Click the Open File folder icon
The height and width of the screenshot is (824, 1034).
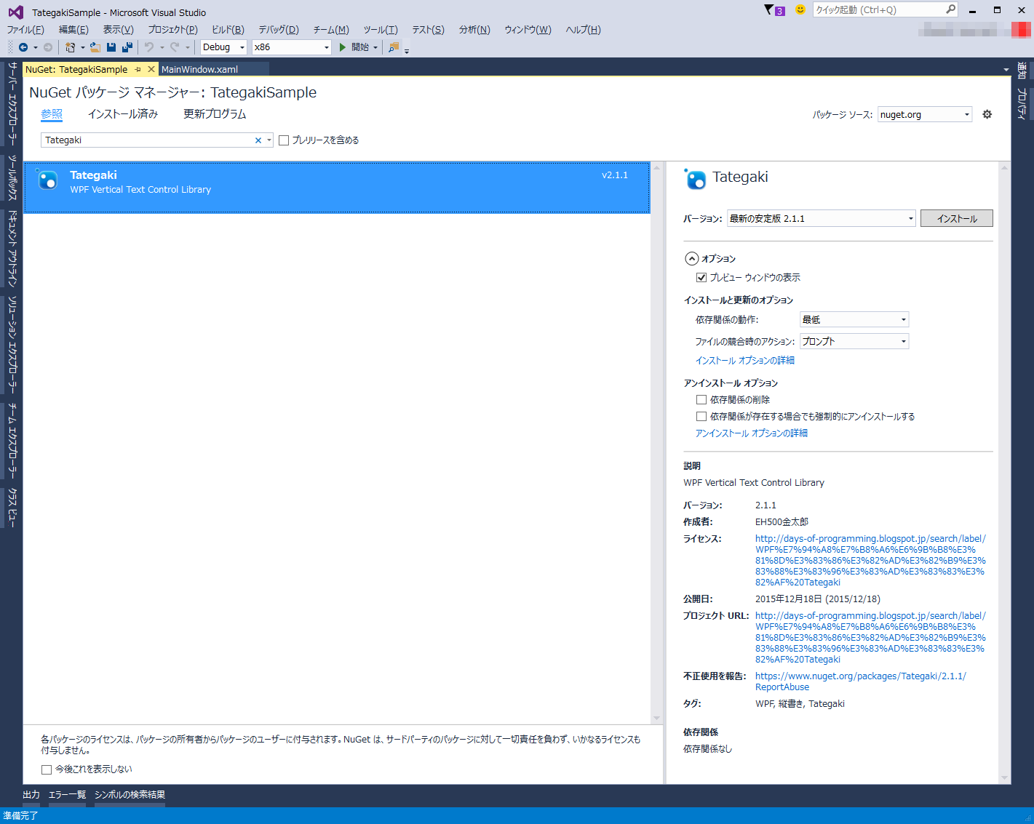[x=95, y=47]
